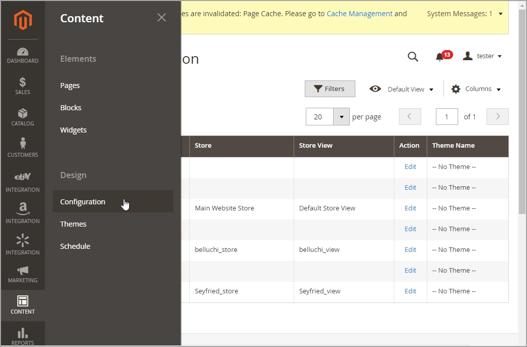This screenshot has height=347, width=527.
Task: Click the 20 per page input
Action: click(x=319, y=116)
